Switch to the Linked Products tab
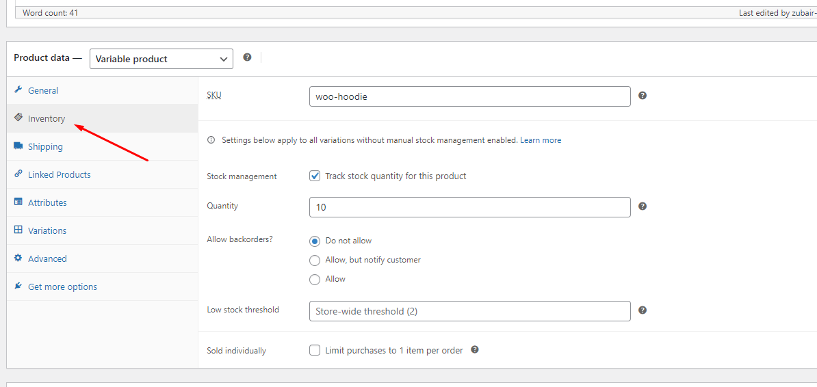This screenshot has height=387, width=817. 59,174
